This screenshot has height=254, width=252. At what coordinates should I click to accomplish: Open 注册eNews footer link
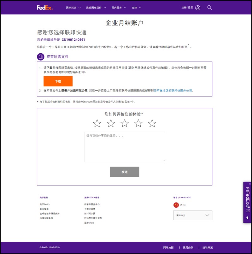pos(89,223)
